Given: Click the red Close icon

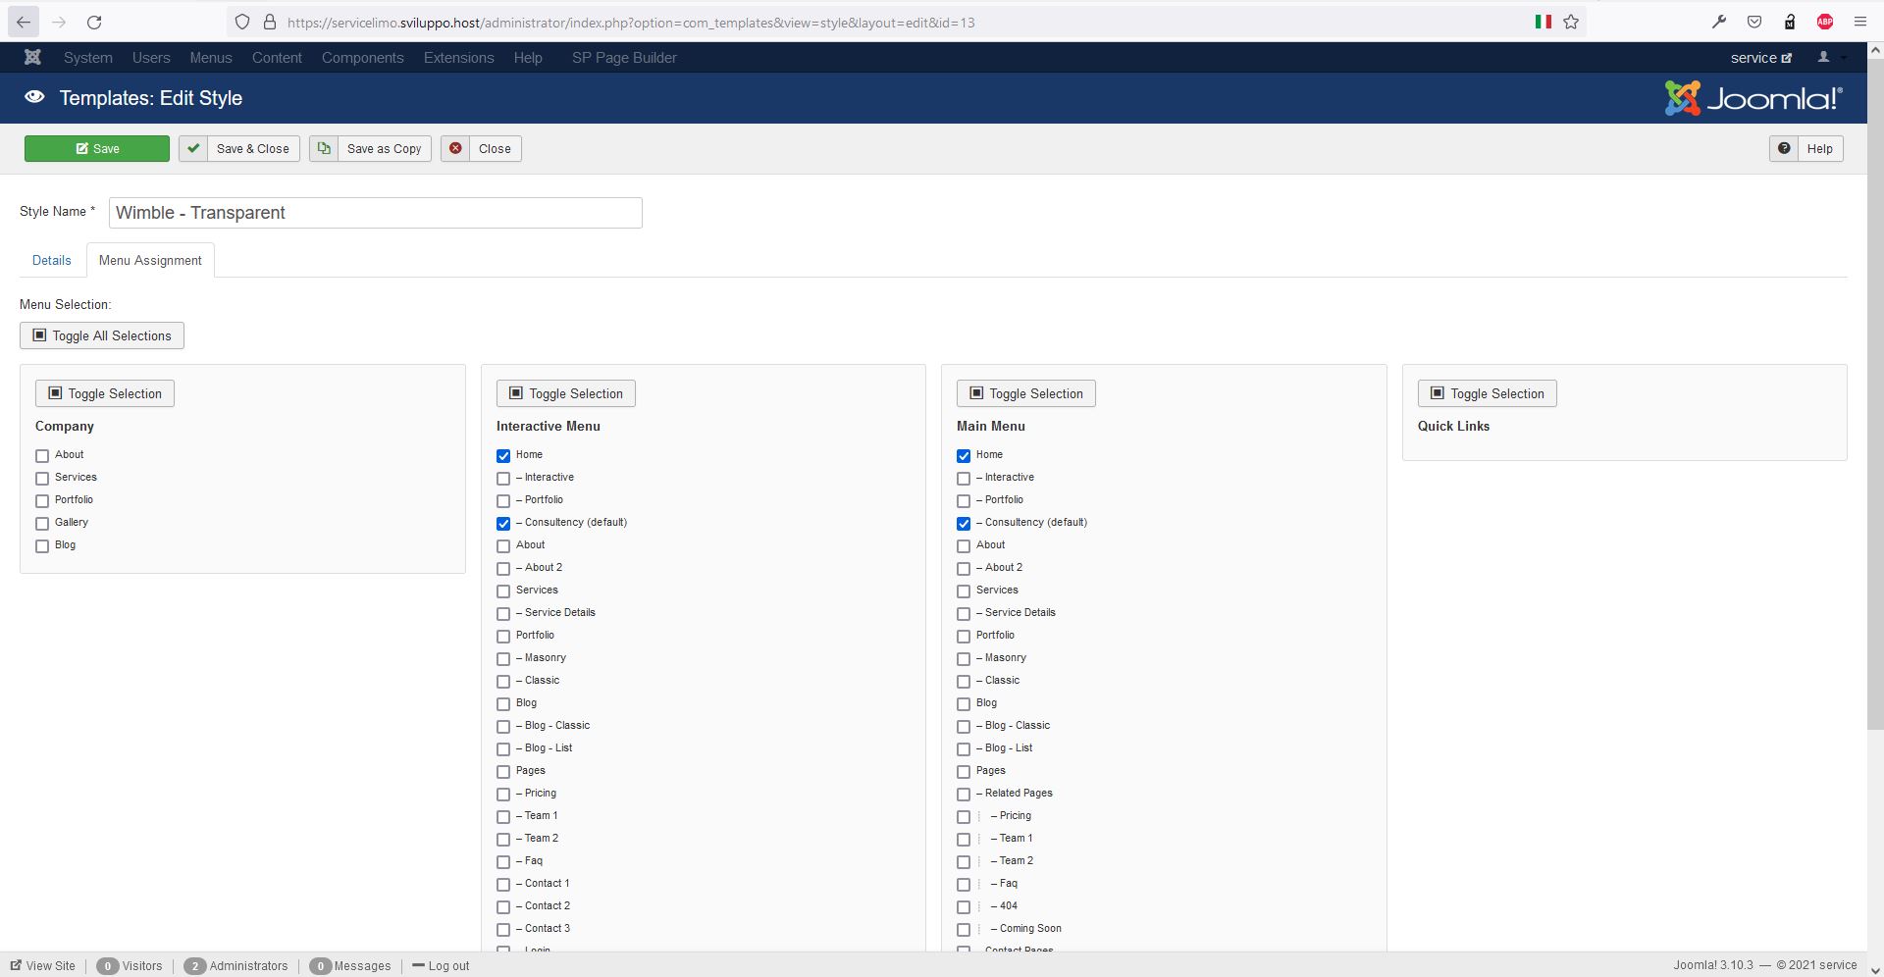Looking at the screenshot, I should pos(455,149).
